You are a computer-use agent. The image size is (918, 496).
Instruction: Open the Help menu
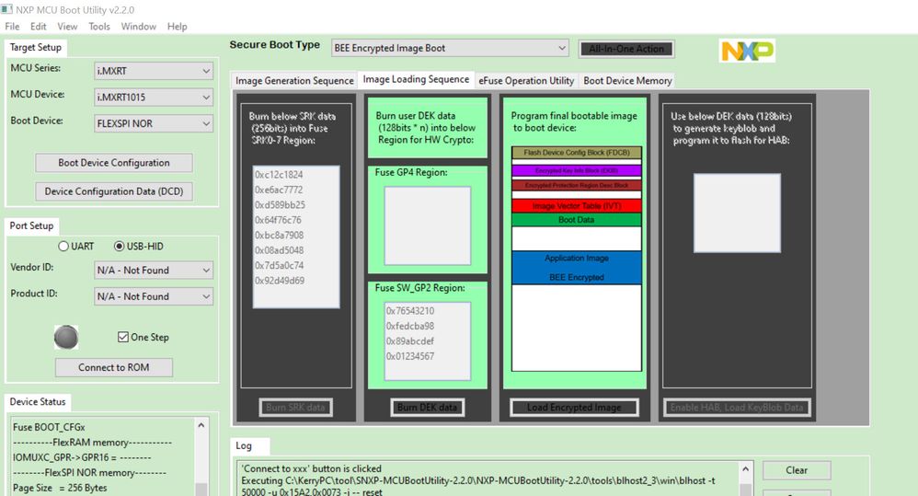pos(178,27)
